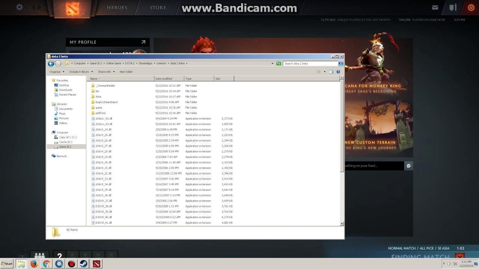Open Chrome from the taskbar
This screenshot has height=269, width=479.
[46, 264]
